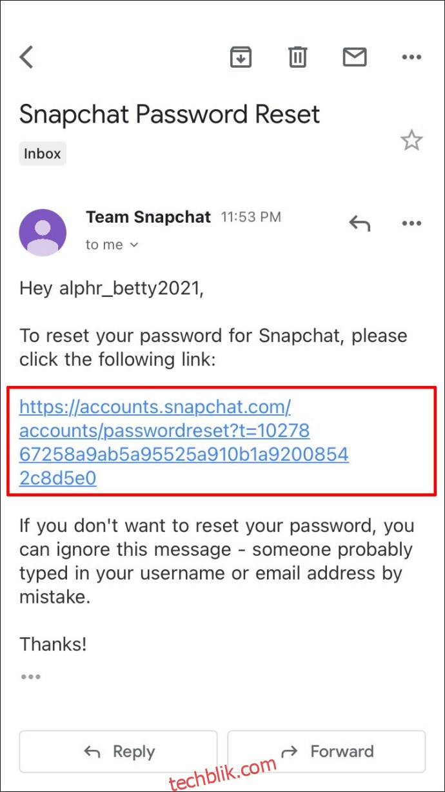
Task: Delete the email using the trash icon
Action: pos(297,57)
